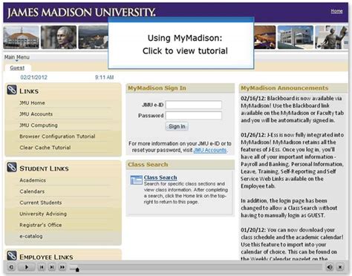Open University Advising link
The image size is (352, 276).
(x=43, y=214)
